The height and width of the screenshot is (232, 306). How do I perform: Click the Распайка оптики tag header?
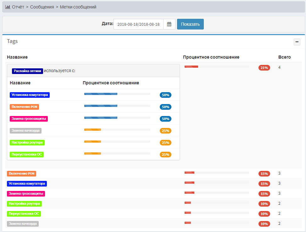click(x=27, y=71)
